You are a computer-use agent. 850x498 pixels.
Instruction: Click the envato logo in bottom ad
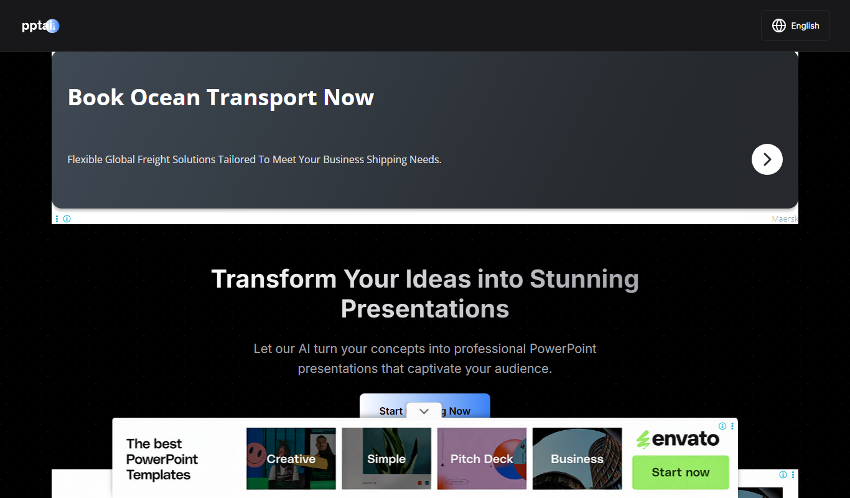(x=677, y=439)
